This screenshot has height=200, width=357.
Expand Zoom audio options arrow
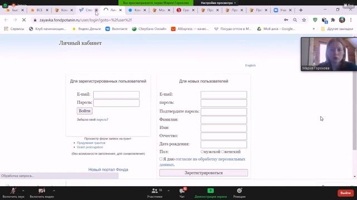tap(23, 191)
